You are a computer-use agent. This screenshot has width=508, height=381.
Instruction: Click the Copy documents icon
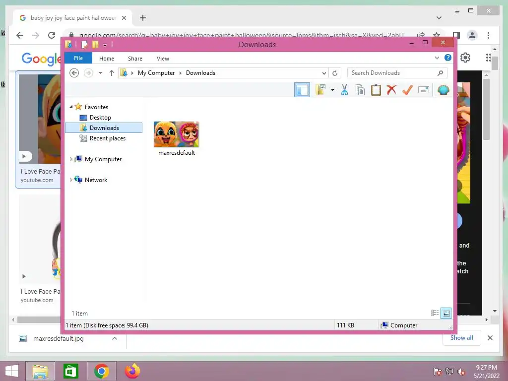pos(360,90)
